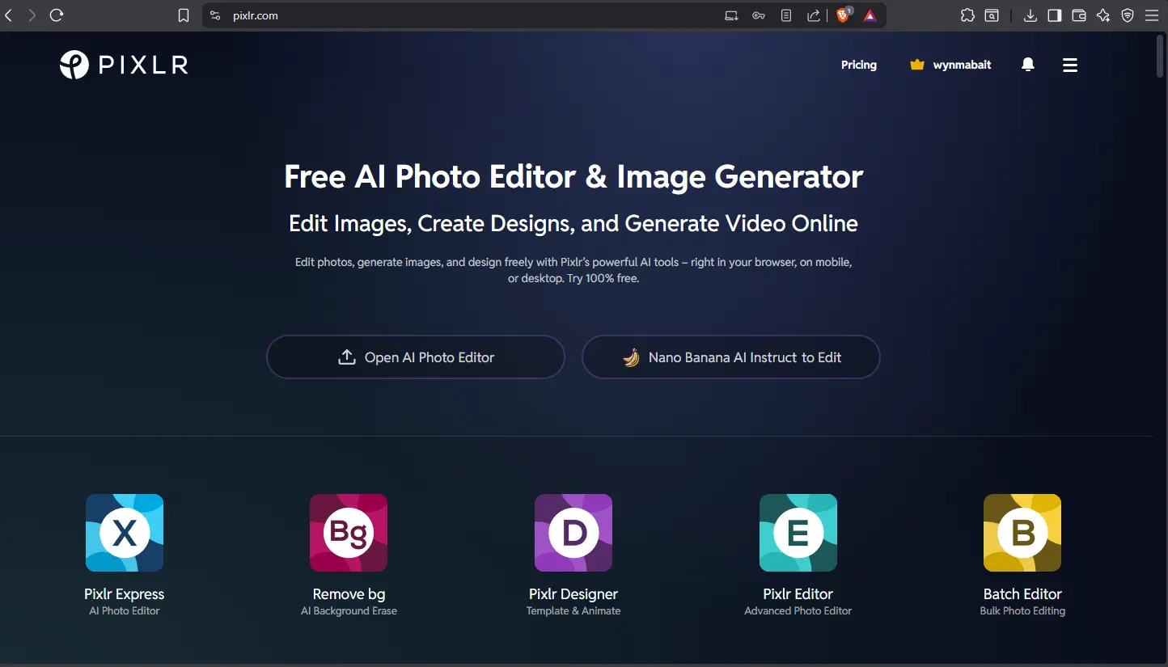The width and height of the screenshot is (1168, 667).
Task: Toggle the browser sidebar panel
Action: (x=1055, y=15)
